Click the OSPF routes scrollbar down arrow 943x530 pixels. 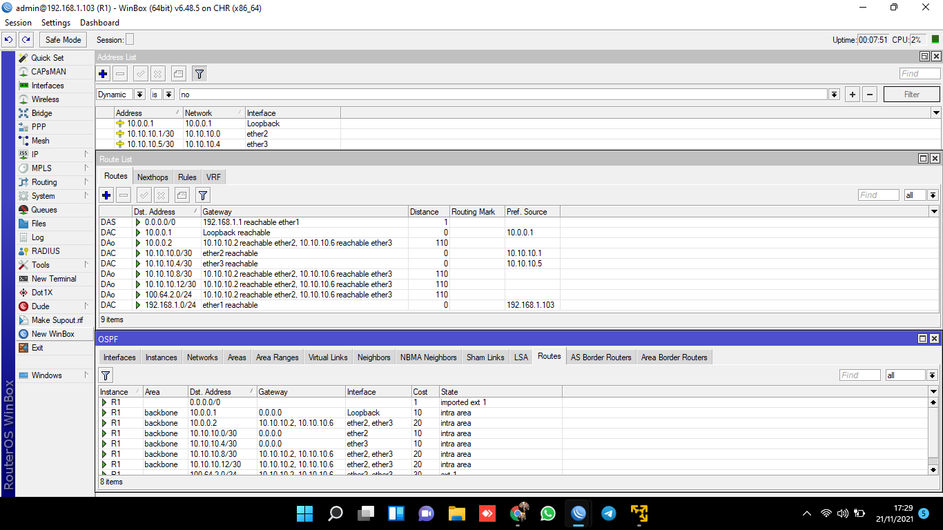933,470
